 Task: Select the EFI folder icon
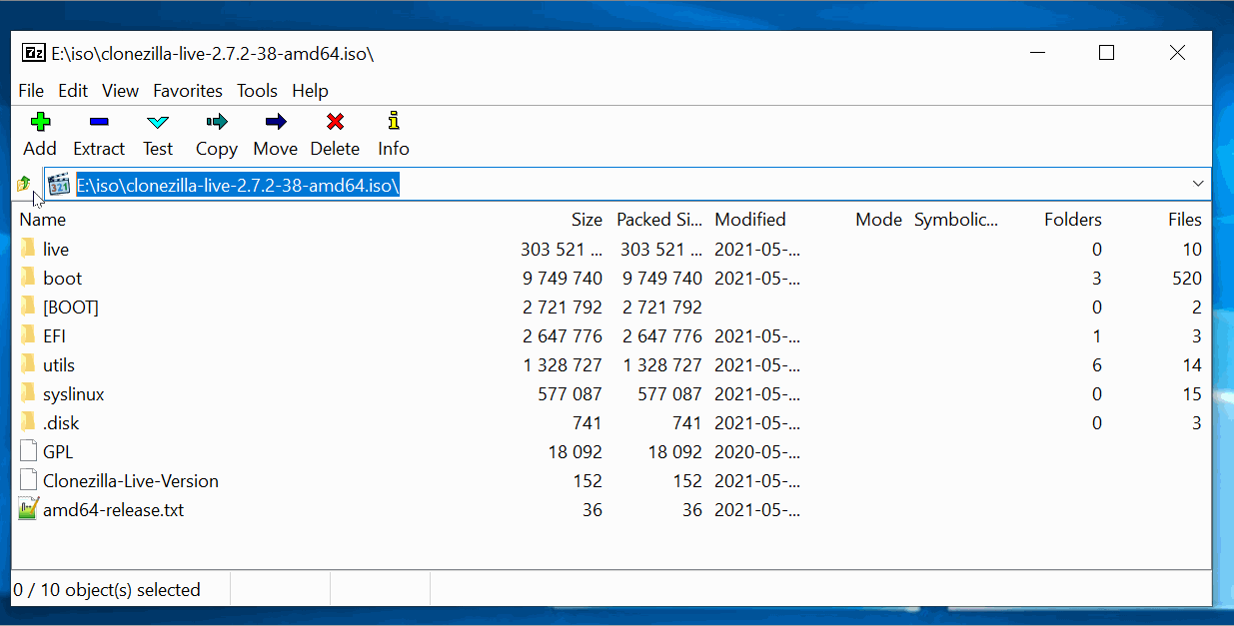pos(28,335)
